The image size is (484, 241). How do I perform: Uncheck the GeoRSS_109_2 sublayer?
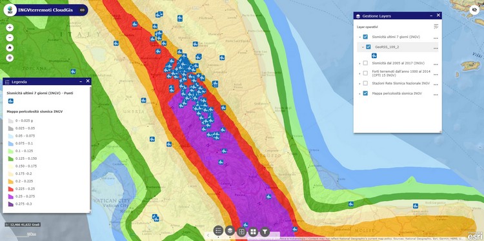click(x=368, y=47)
